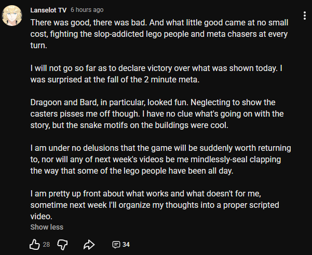The image size is (312, 255).
Task: Click the 28 likes count
Action: coord(46,245)
